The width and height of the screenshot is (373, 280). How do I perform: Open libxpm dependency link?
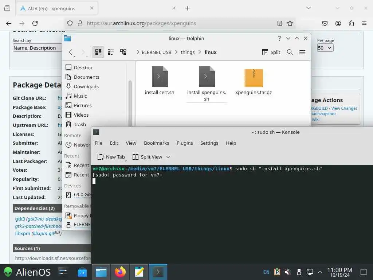23,234
